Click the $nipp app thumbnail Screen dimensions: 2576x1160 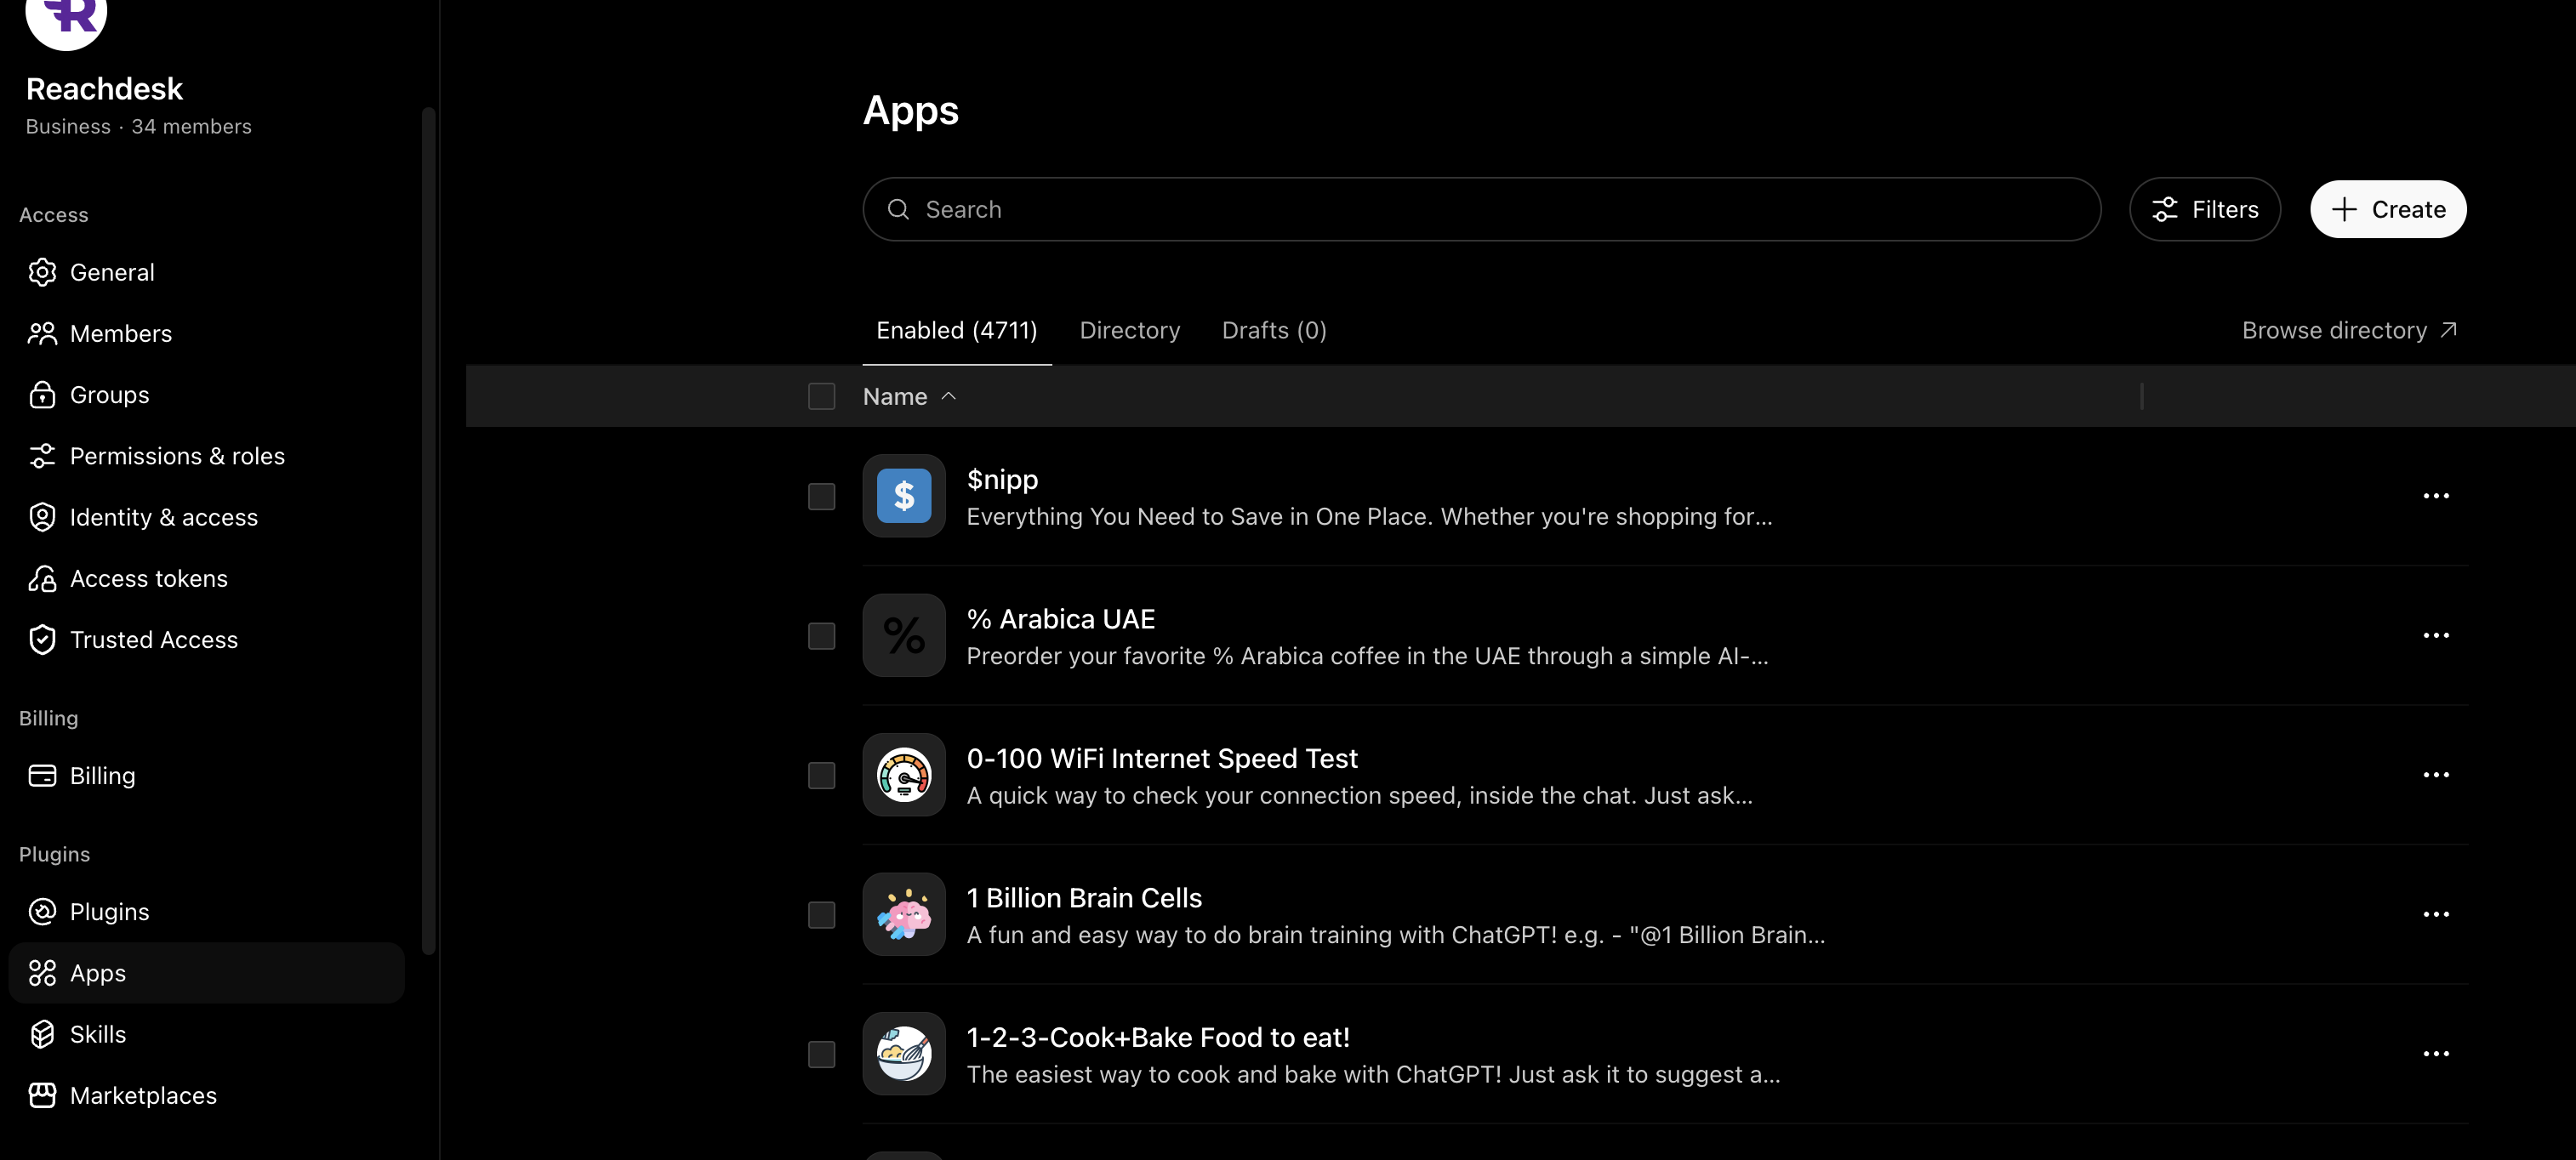pyautogui.click(x=904, y=496)
